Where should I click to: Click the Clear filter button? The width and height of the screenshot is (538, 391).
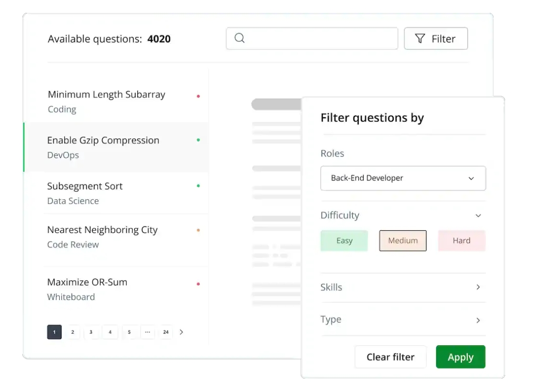coord(390,357)
